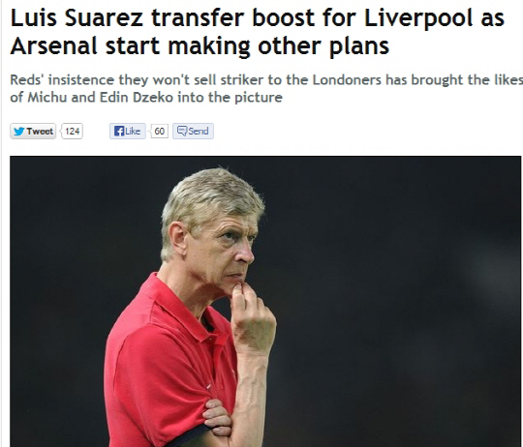Viewport: 523px width, 447px height.
Task: Click the Twitter bird icon
Action: 19,132
